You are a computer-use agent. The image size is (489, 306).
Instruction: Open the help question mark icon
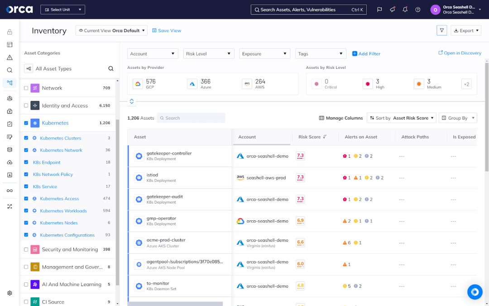pos(417,10)
